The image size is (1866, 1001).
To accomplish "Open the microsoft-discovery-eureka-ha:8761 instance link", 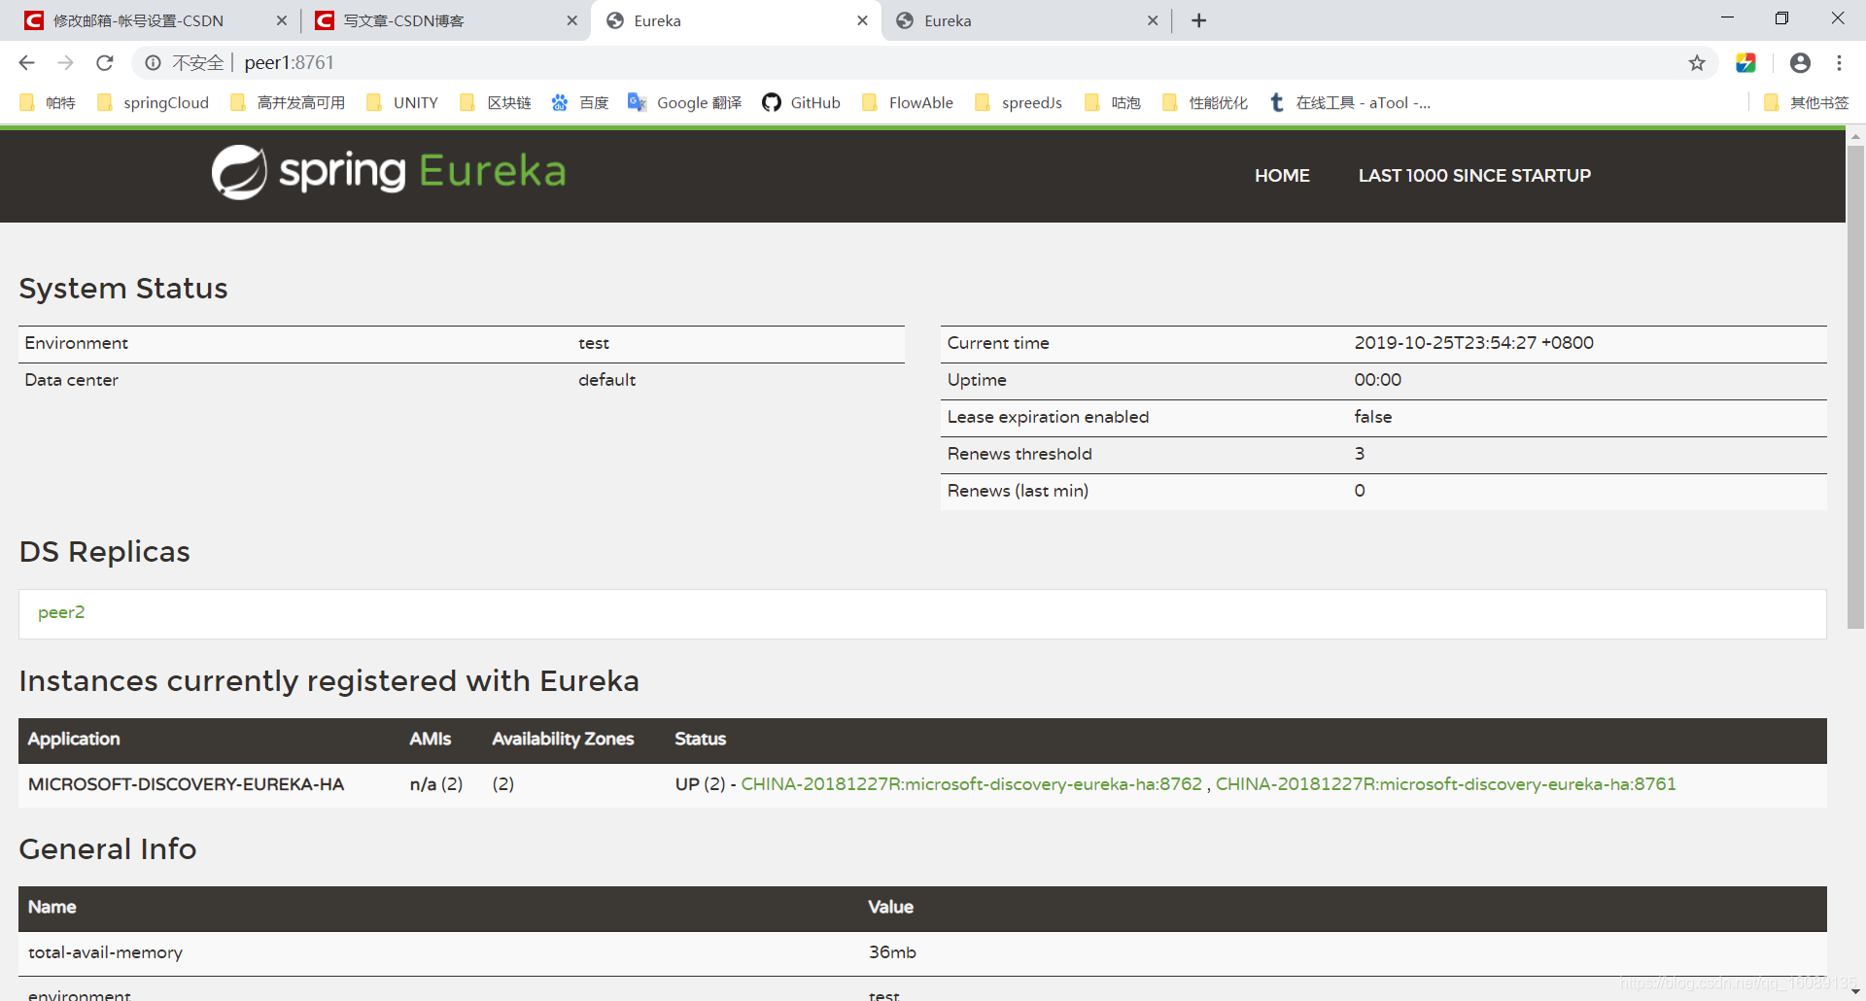I will 1445,784.
